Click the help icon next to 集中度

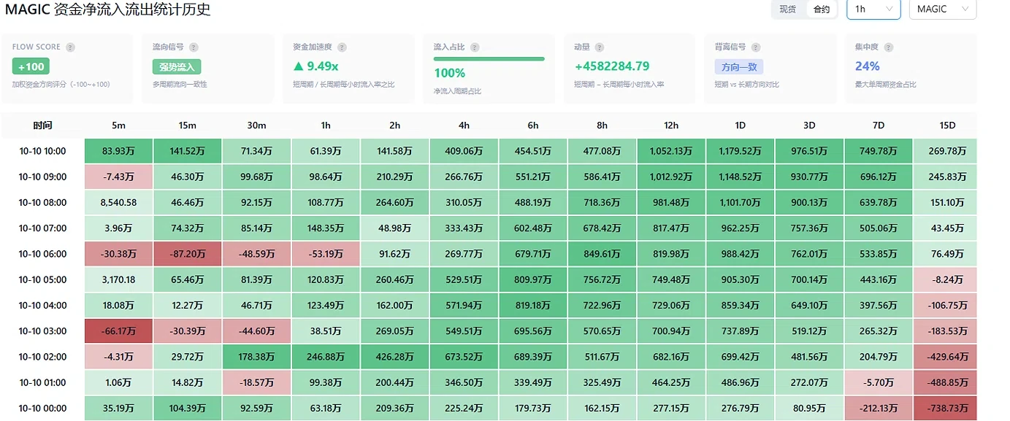click(888, 47)
